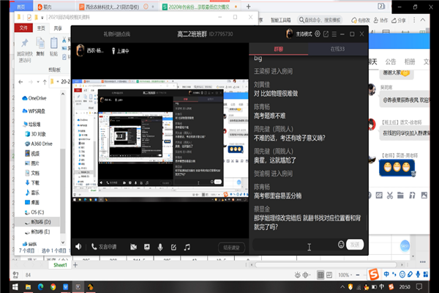Click 主持模式 label in class title bar
This screenshot has height=293, width=439.
click(304, 34)
